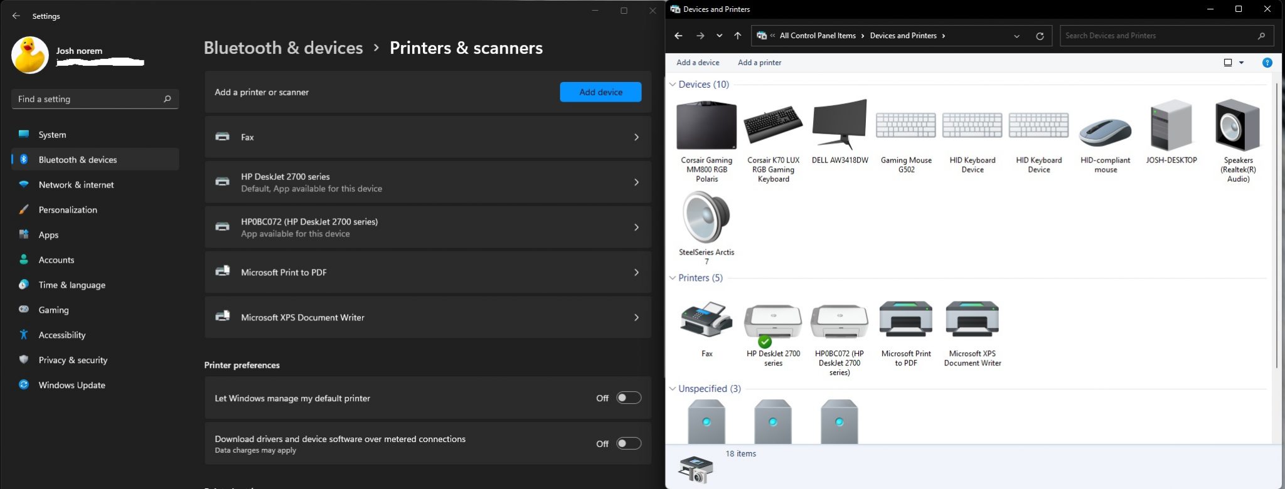Select the DELL AW3418DW monitor icon
The image size is (1285, 489).
click(840, 125)
